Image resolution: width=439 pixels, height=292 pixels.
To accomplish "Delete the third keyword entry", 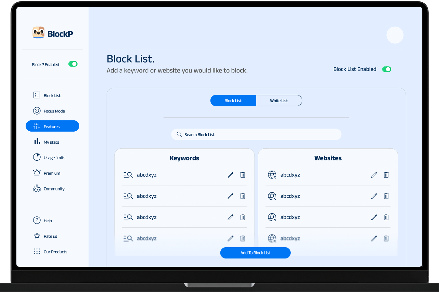I will point(243,217).
